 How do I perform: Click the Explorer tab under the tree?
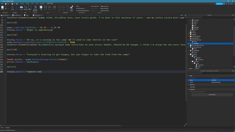[x=191, y=69]
